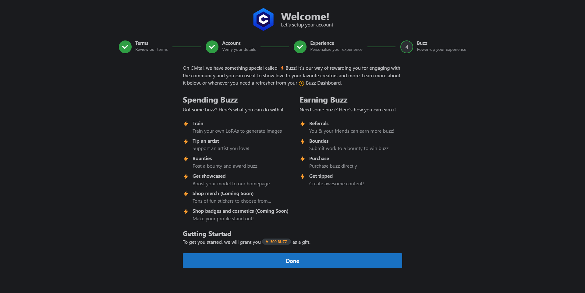This screenshot has width=585, height=293.
Task: Select the Terms step label
Action: (x=142, y=43)
